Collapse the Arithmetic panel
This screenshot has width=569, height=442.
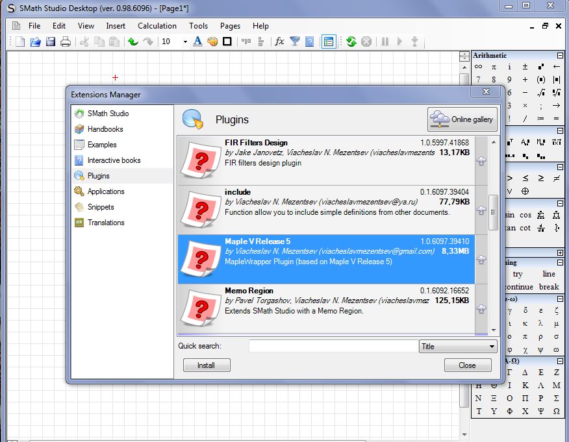(560, 56)
